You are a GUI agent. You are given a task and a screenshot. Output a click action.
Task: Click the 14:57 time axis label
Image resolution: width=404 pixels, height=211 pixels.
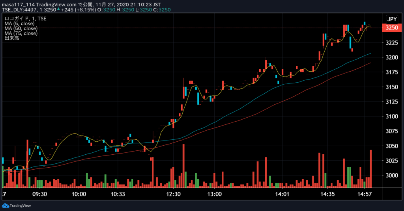365,194
